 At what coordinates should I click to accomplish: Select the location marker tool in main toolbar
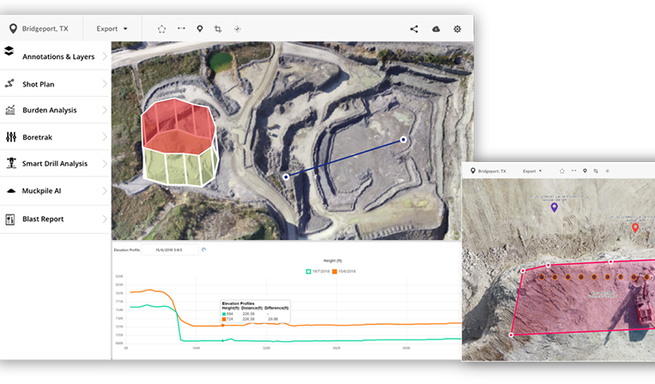[x=200, y=29]
